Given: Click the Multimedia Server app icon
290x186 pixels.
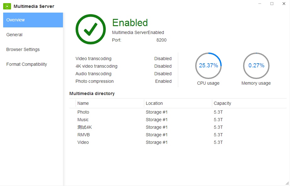Looking at the screenshot, I should (x=7, y=6).
